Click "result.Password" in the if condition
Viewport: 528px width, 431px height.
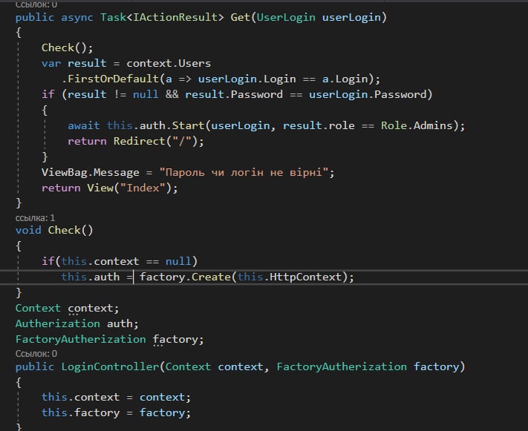point(234,94)
